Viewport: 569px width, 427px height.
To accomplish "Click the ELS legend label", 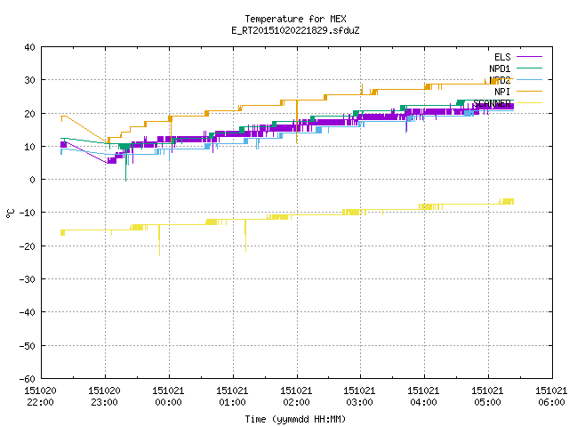I will (x=502, y=57).
